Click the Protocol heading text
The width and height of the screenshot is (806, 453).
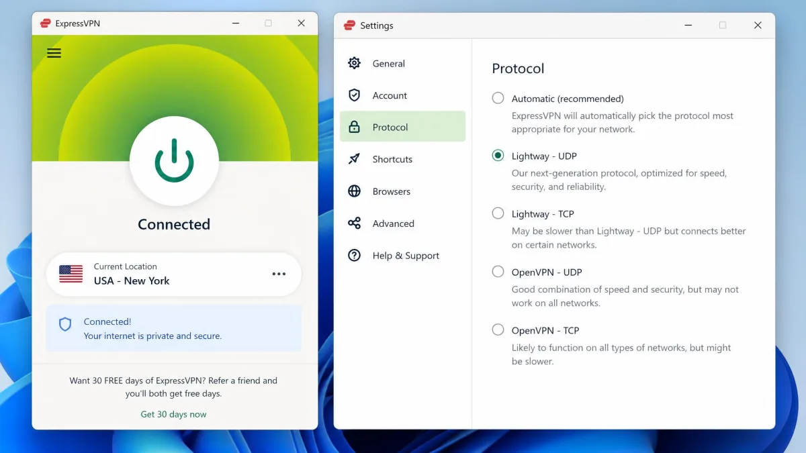point(518,68)
